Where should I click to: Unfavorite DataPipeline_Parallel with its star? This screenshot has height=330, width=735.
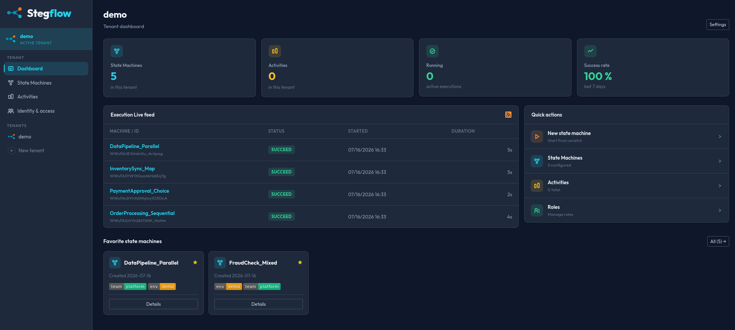pos(195,262)
